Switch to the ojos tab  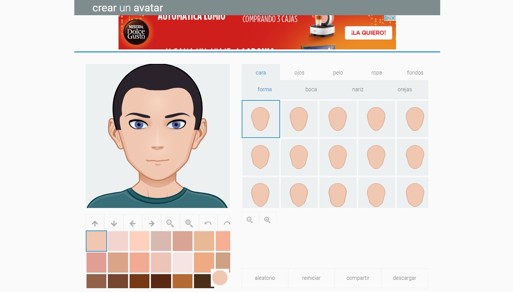299,73
